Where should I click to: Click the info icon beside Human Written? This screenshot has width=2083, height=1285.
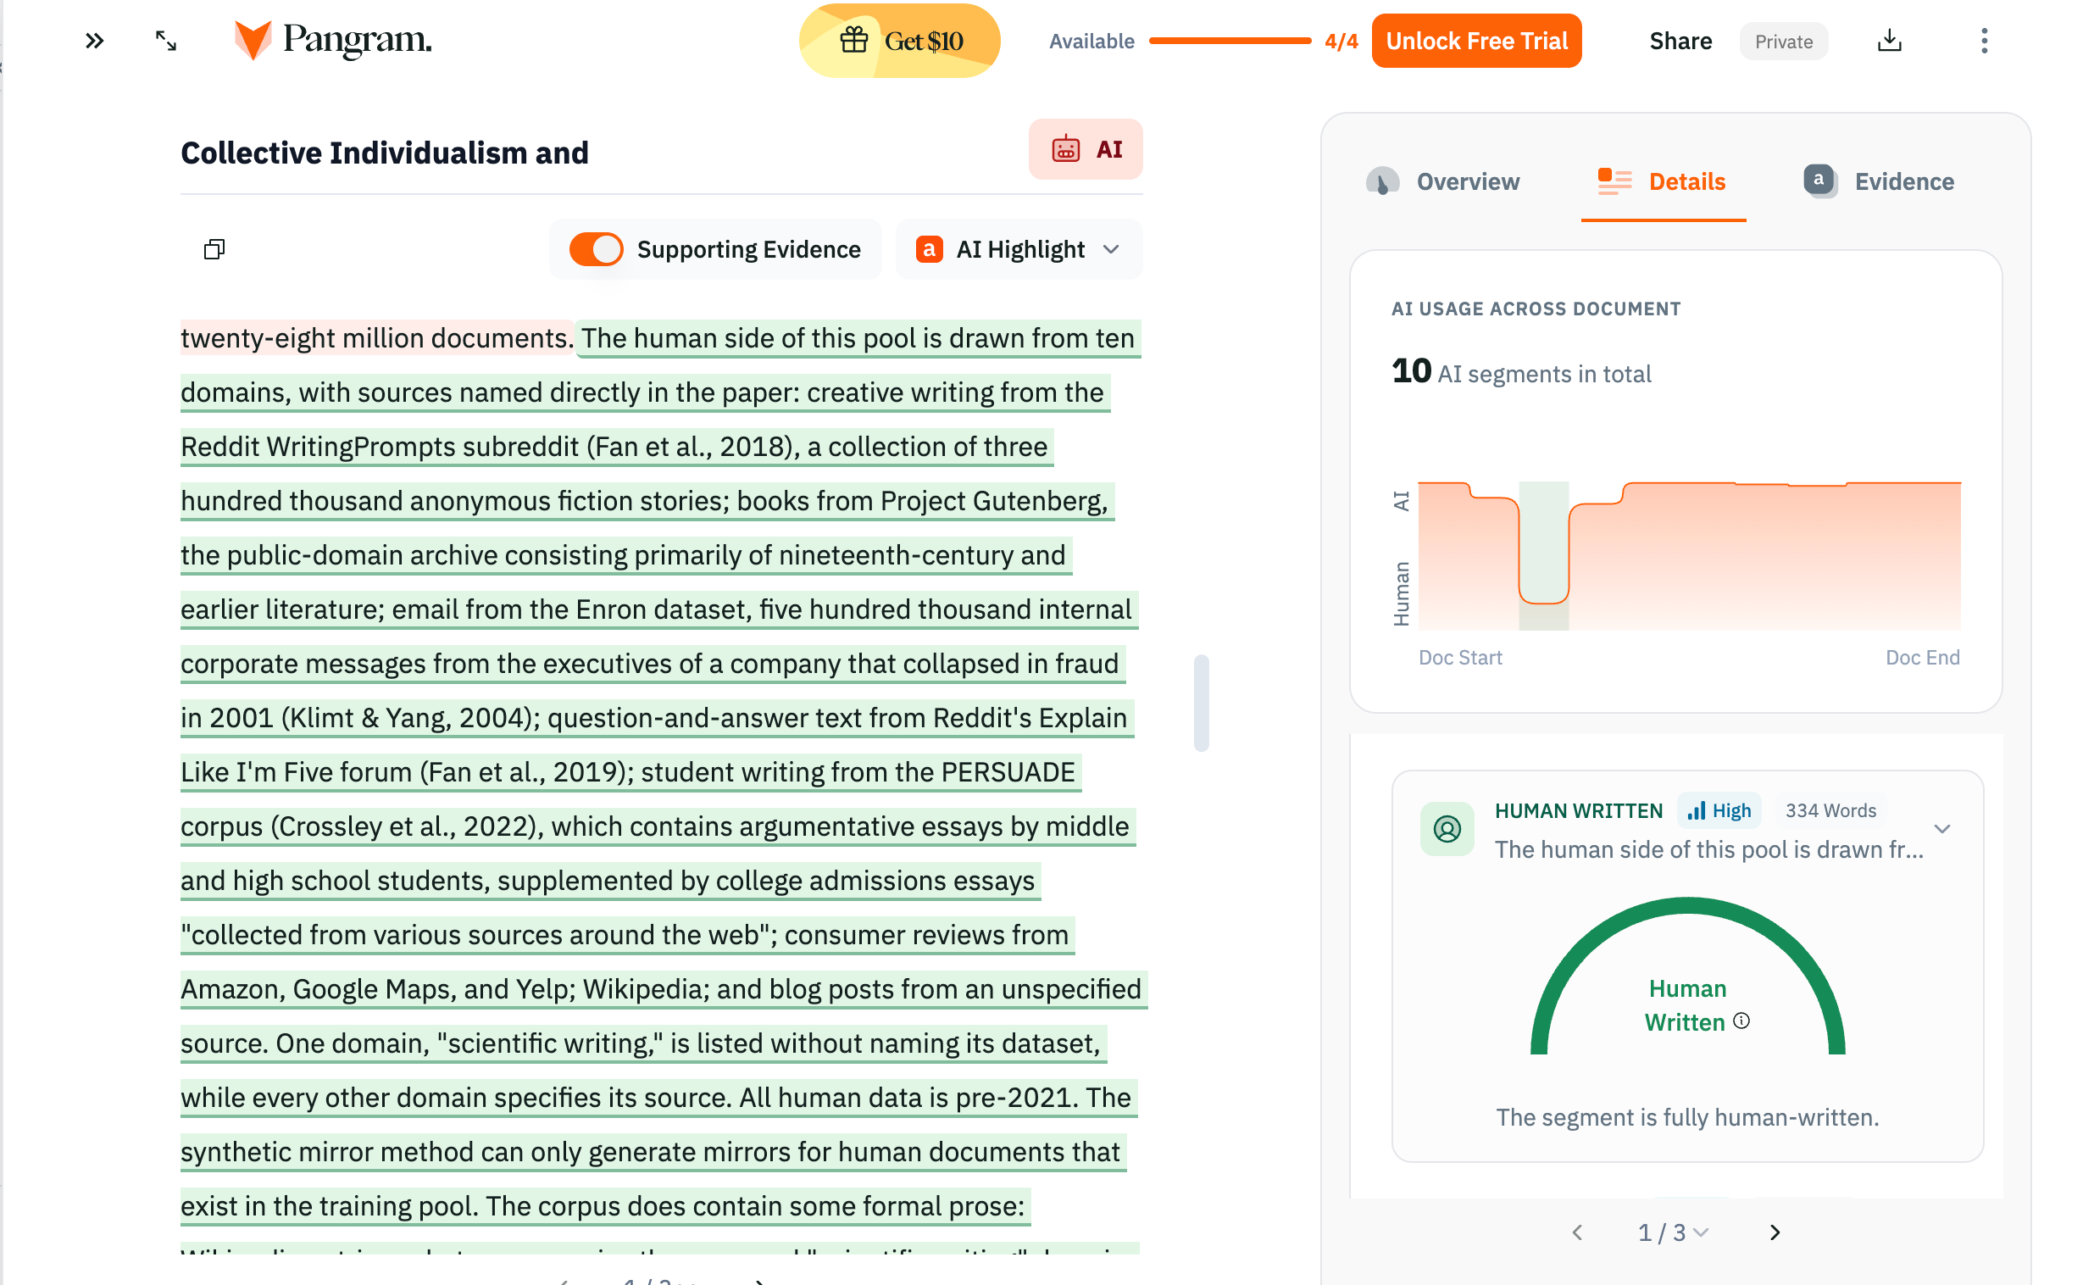point(1741,1021)
